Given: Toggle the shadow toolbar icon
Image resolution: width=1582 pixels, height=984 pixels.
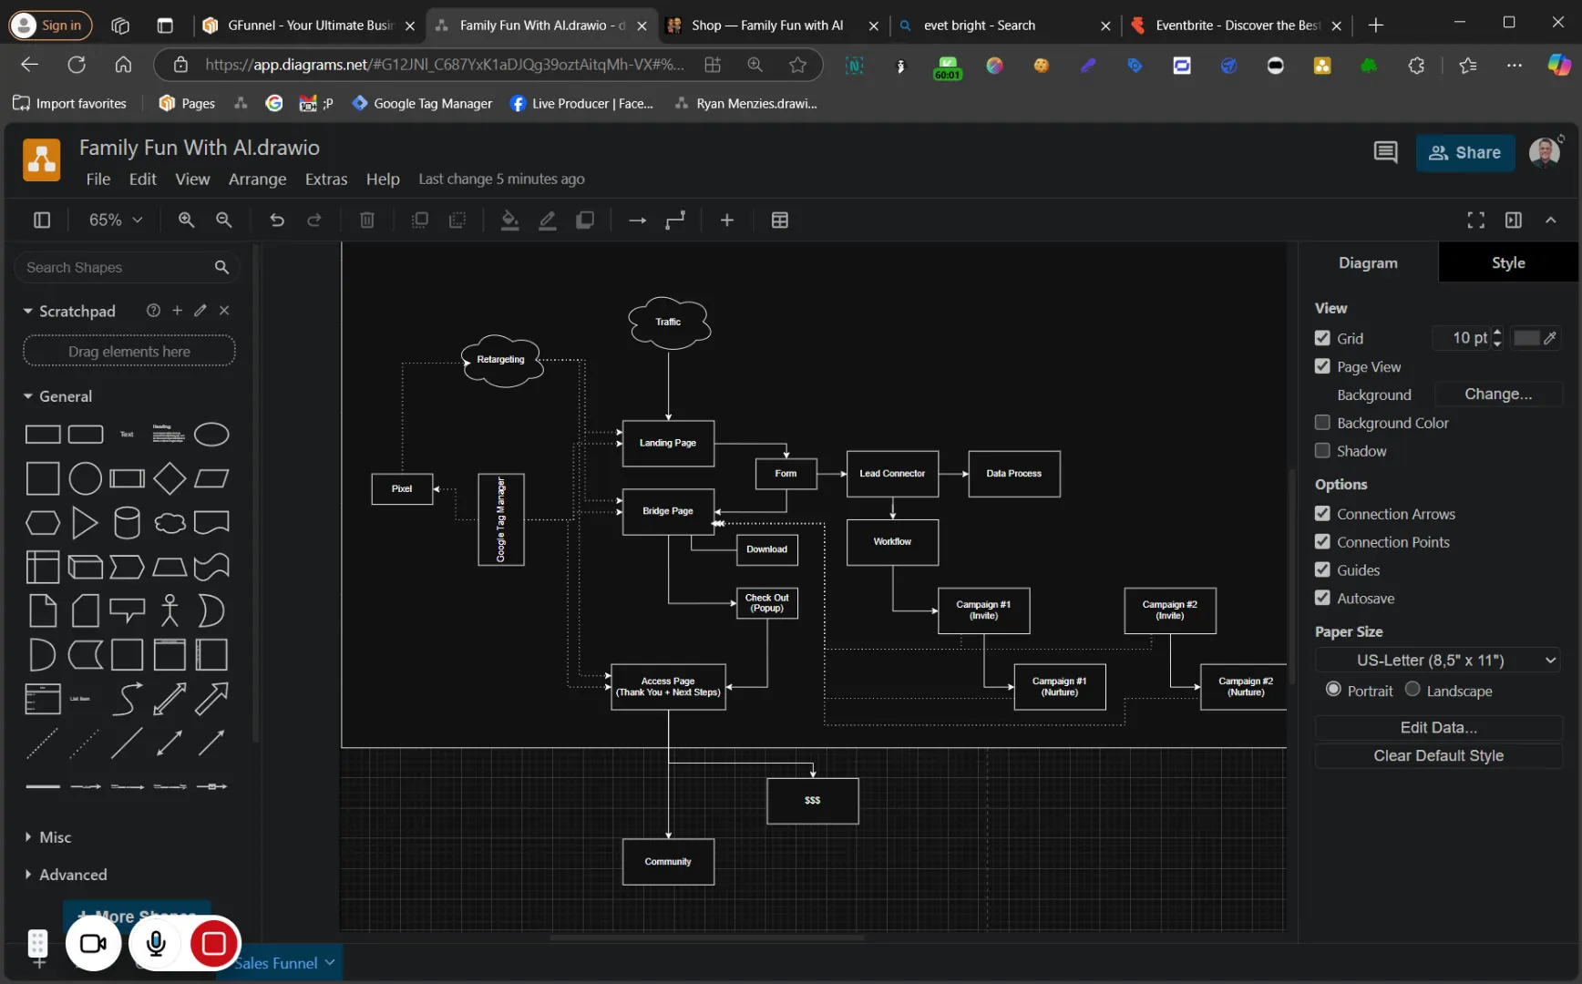Looking at the screenshot, I should 585,220.
